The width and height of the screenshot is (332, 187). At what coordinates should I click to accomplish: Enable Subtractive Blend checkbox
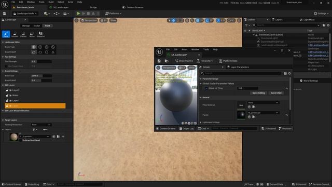click(x=21, y=140)
